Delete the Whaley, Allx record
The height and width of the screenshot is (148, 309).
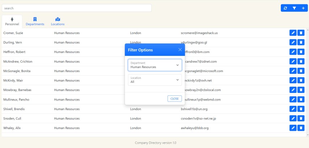point(301,128)
